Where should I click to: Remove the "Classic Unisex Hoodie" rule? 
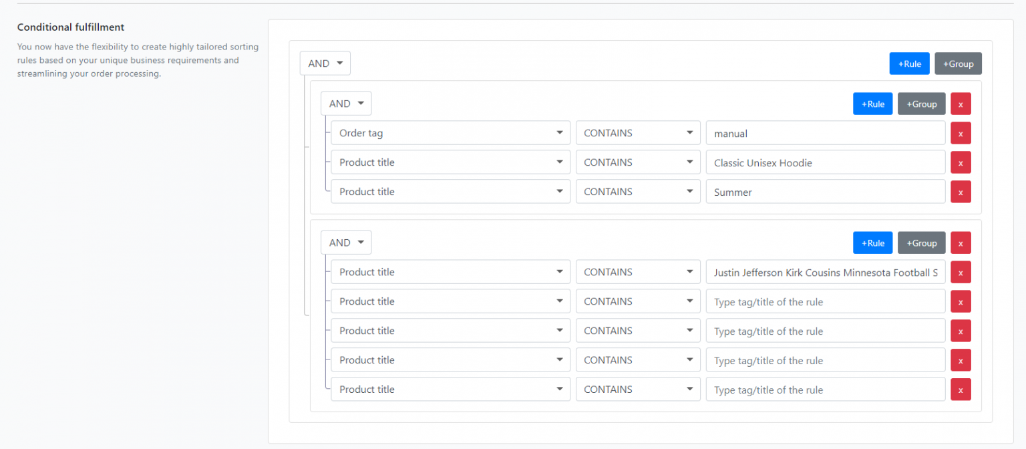pyautogui.click(x=961, y=162)
